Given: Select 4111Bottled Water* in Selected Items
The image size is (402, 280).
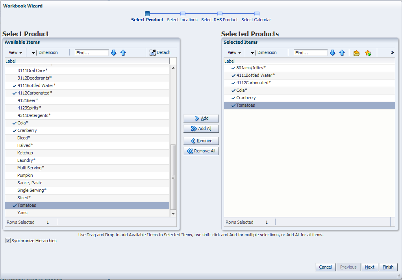Looking at the screenshot, I should 309,75.
